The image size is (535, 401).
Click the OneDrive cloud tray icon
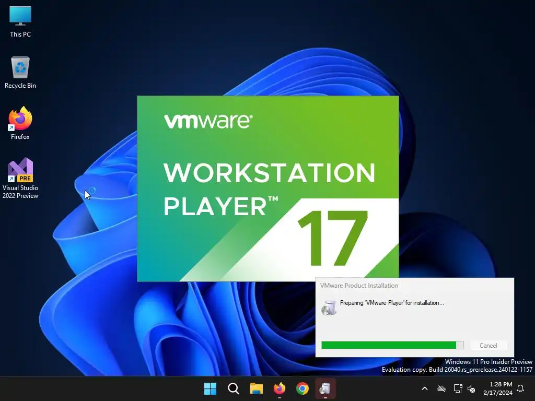click(441, 388)
